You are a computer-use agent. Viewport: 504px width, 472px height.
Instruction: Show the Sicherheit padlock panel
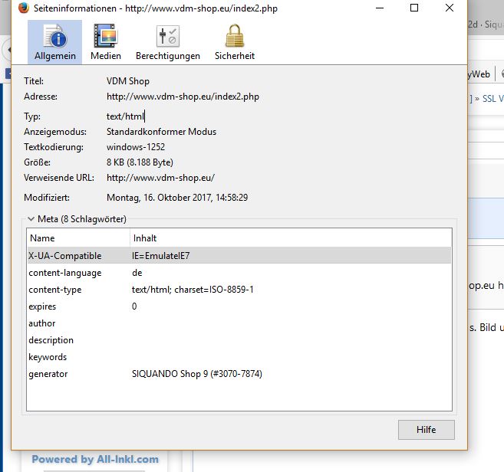234,42
